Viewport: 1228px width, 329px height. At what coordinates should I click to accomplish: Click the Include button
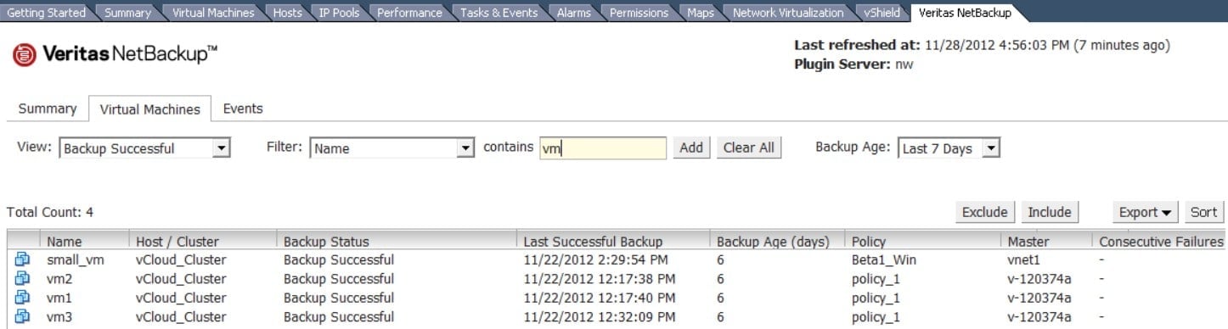pos(1049,212)
